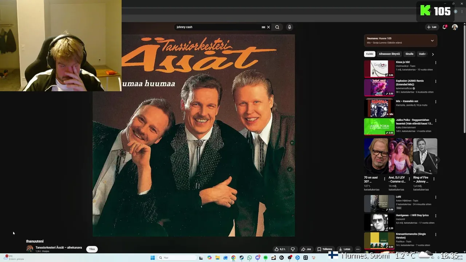Dislike the video with thumbs down

point(293,249)
